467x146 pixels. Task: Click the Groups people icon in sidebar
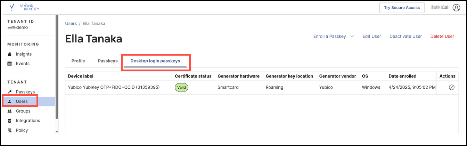click(x=10, y=111)
